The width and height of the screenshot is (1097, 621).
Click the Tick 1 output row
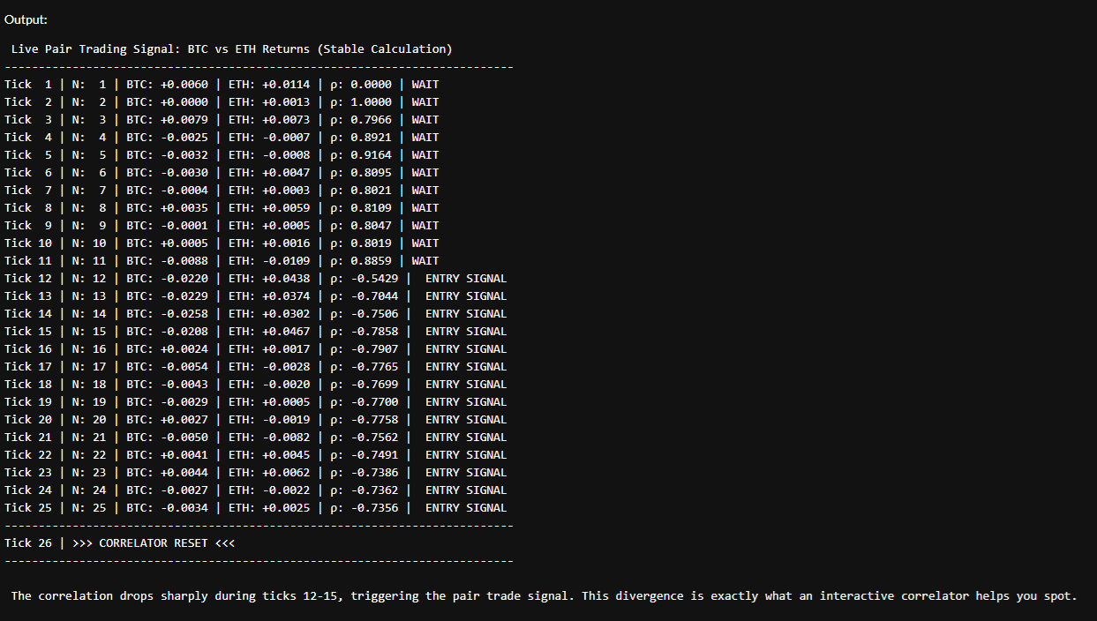coord(221,85)
